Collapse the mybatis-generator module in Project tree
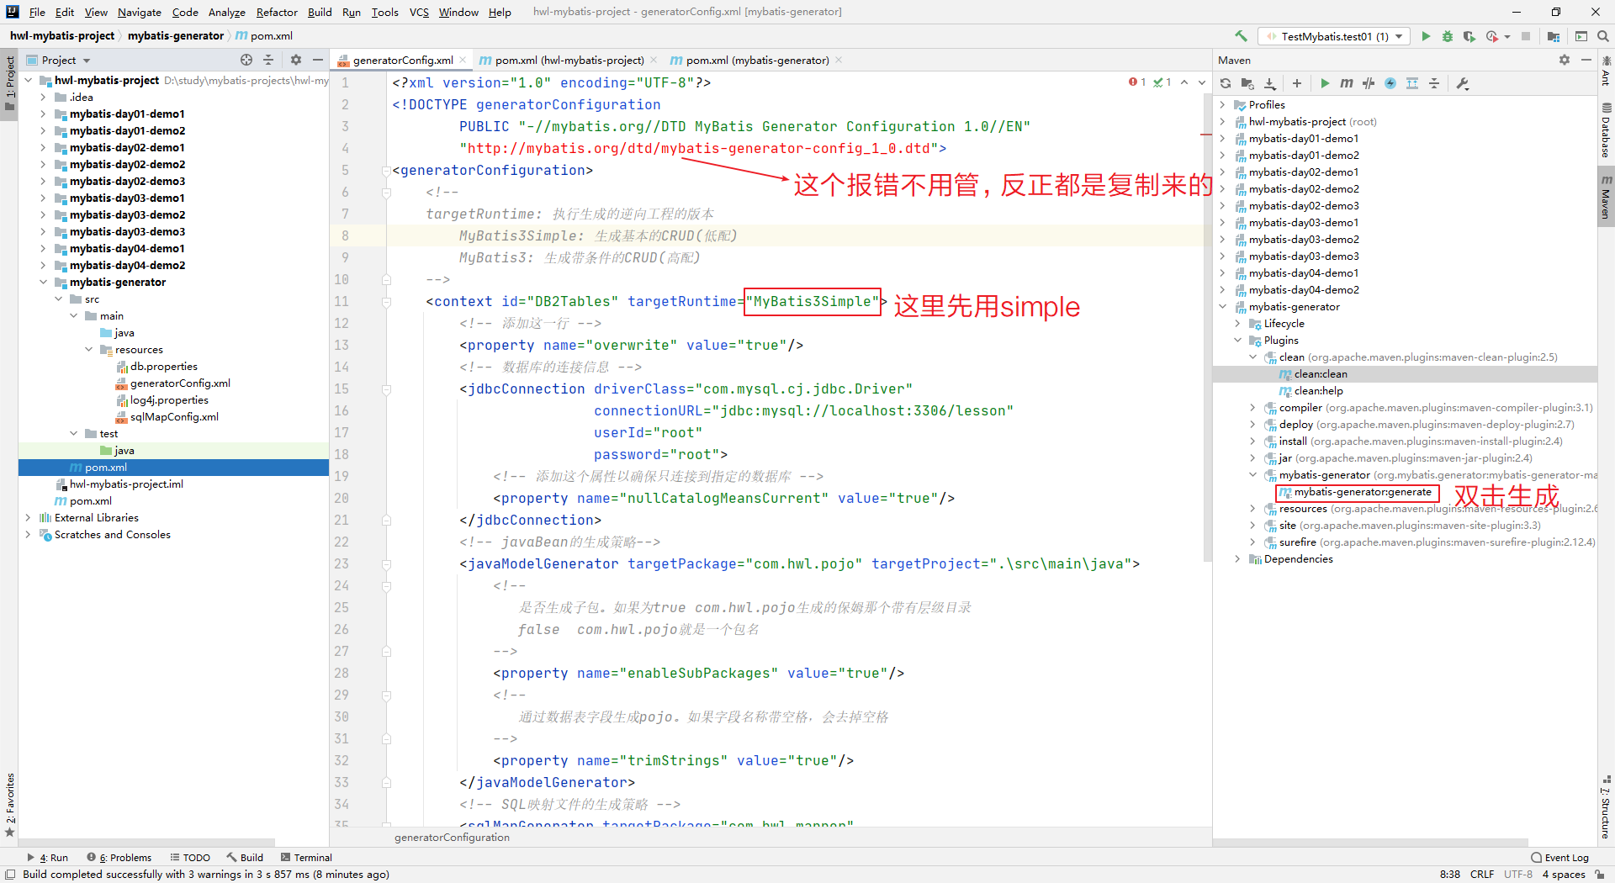Image resolution: width=1615 pixels, height=883 pixels. click(44, 282)
